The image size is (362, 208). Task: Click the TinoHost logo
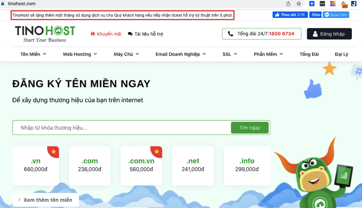coord(45,34)
